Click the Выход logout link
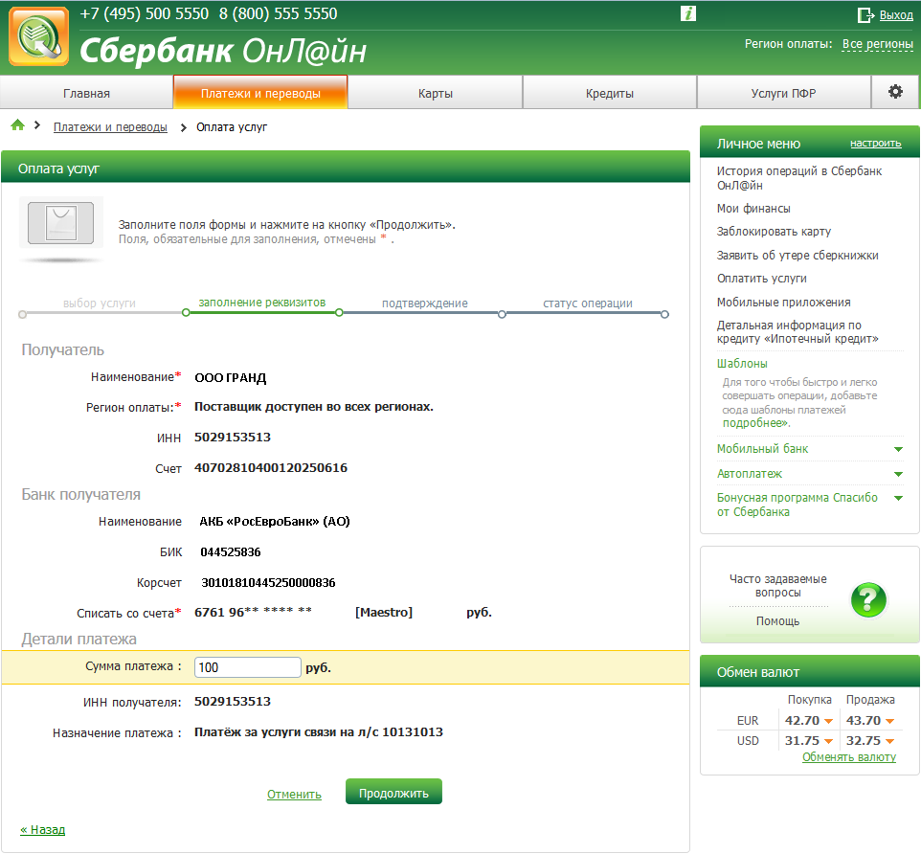This screenshot has width=921, height=854. [896, 15]
